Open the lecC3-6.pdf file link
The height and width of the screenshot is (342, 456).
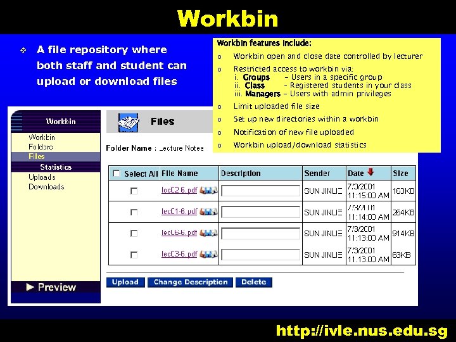click(x=179, y=254)
